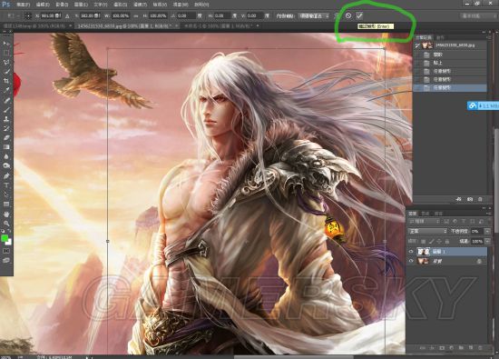Commit the transform with the checkmark icon

[x=359, y=15]
